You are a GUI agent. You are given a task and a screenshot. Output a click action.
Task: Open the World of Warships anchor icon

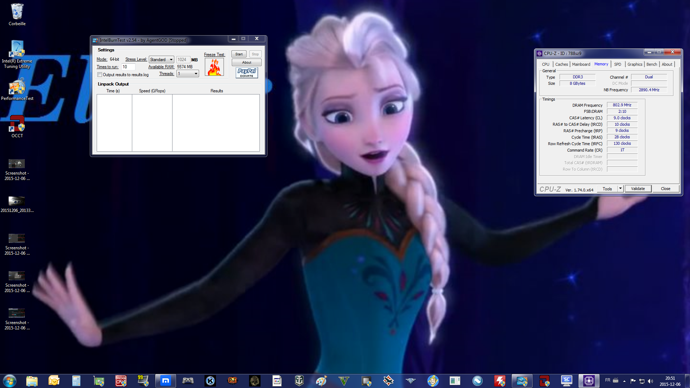point(299,381)
